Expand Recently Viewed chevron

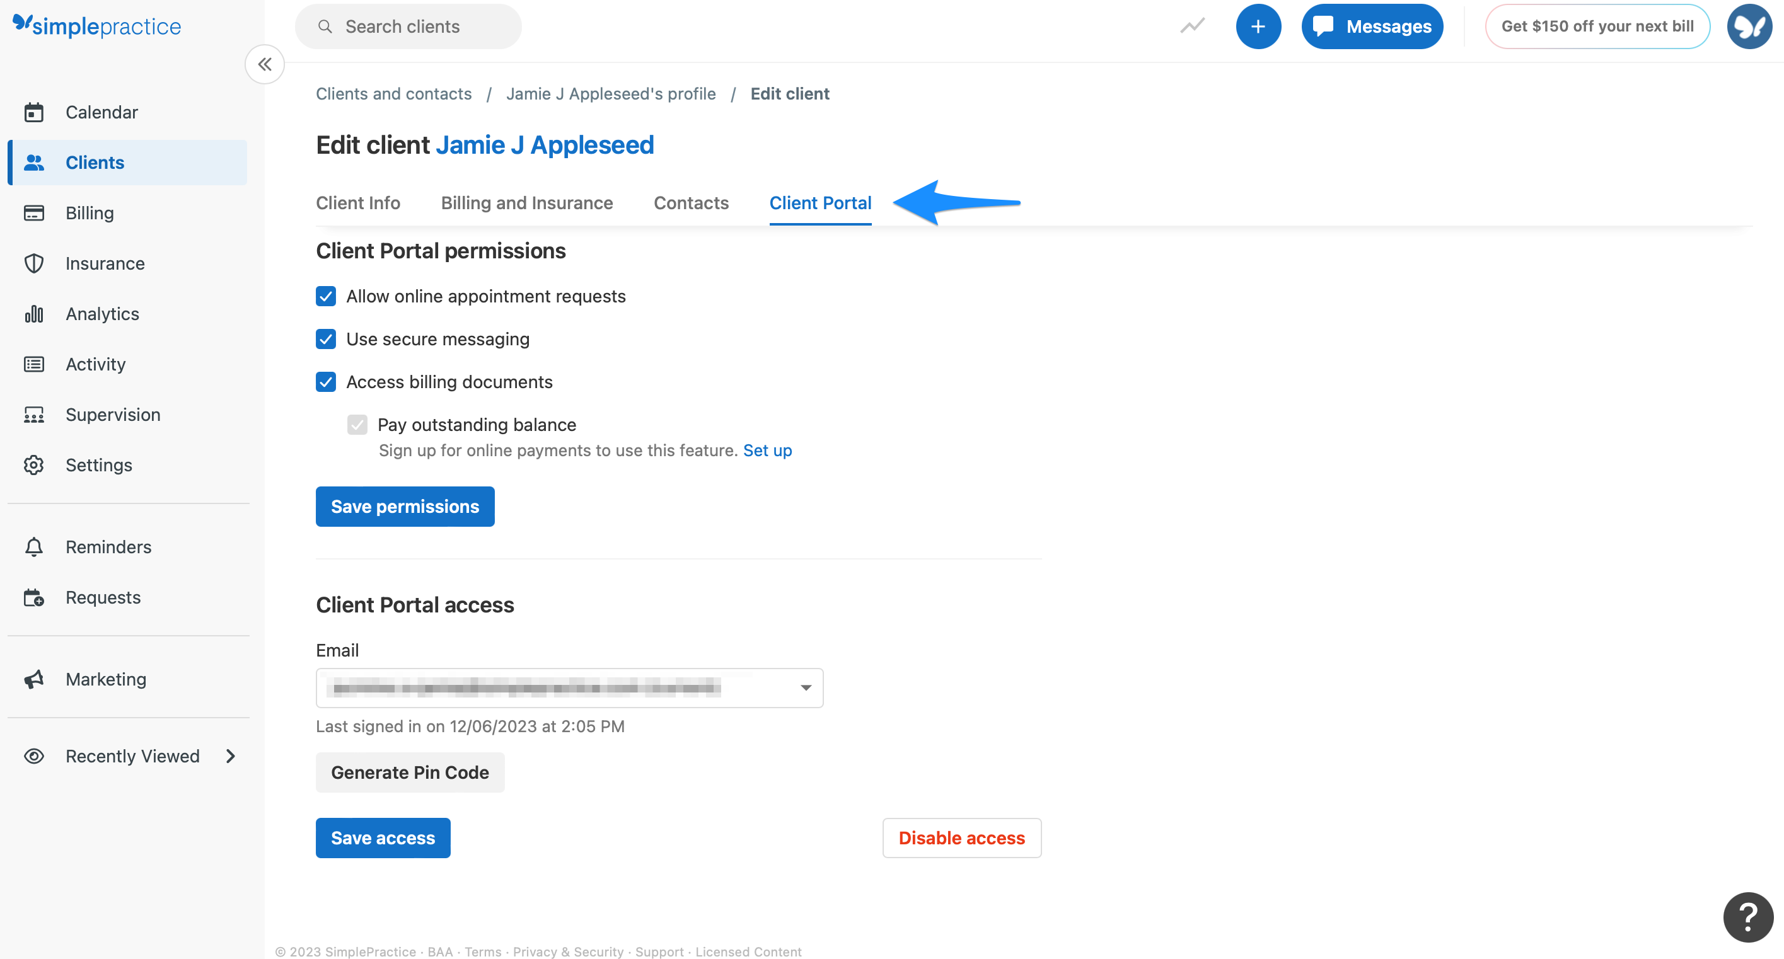coord(231,756)
